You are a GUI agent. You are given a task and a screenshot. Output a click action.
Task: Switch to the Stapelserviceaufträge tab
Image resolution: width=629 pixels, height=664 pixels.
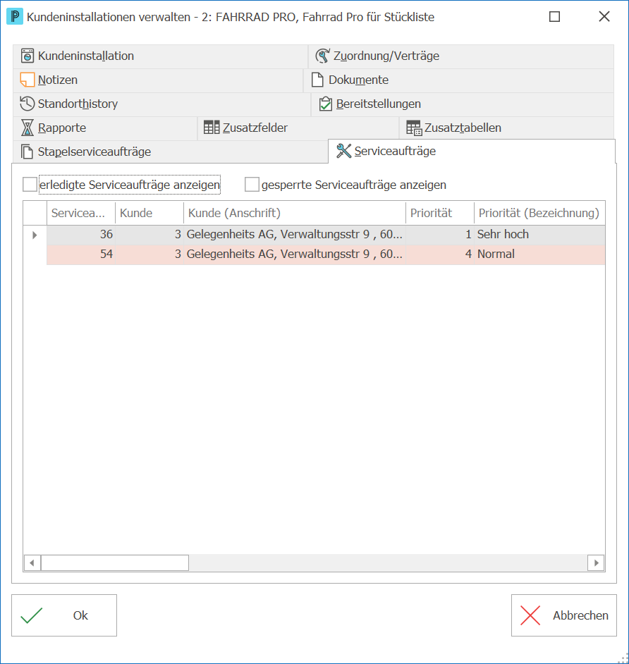click(170, 152)
